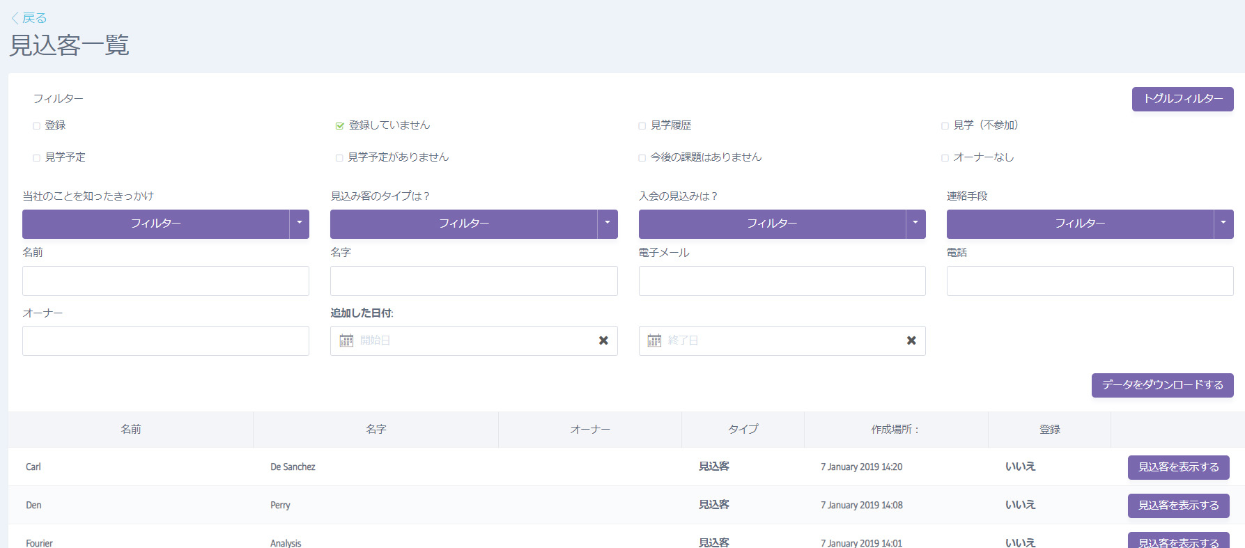Focus the 電話 input field
Image resolution: width=1245 pixels, height=548 pixels.
(x=1090, y=281)
